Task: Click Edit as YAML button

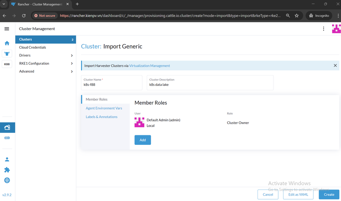Action: pyautogui.click(x=298, y=194)
